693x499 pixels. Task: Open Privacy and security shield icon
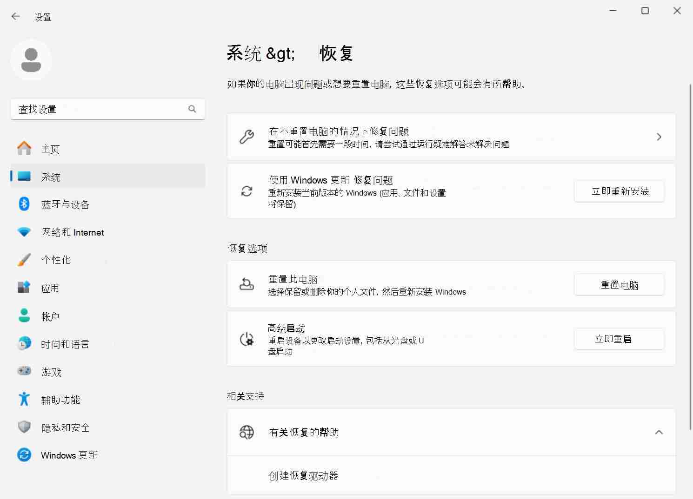(x=24, y=427)
